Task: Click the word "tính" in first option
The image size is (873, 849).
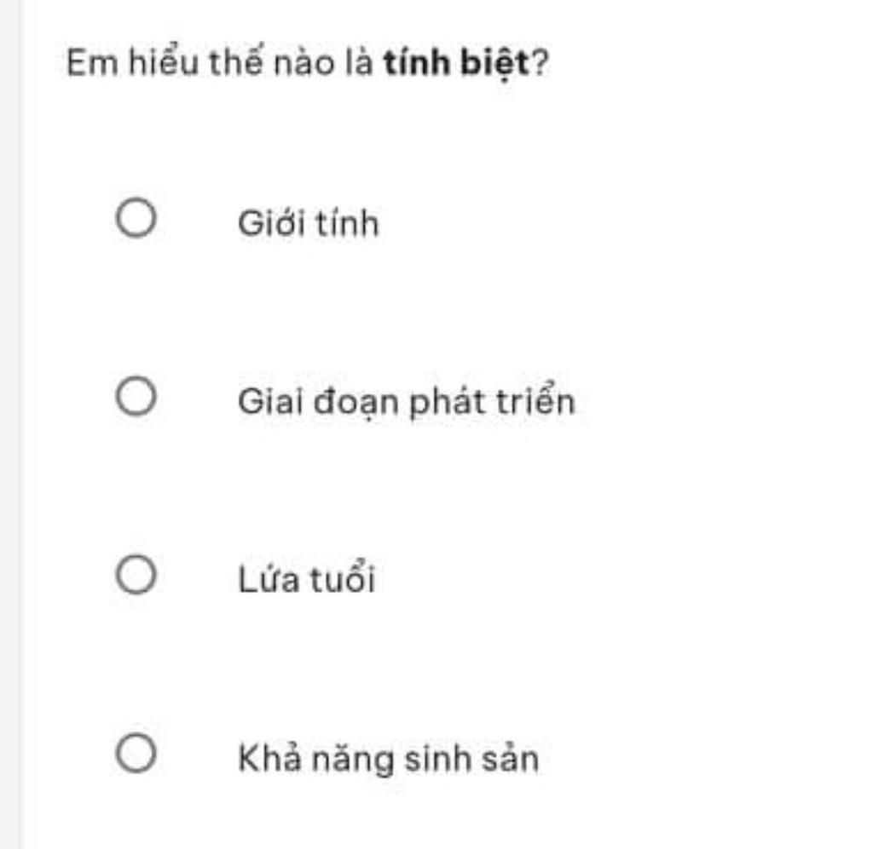Action: (x=348, y=222)
